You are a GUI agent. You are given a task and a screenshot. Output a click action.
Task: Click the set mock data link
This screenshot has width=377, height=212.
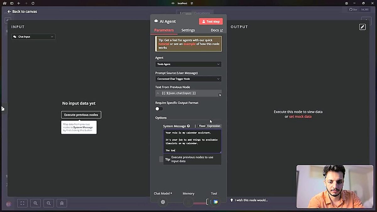(300, 117)
